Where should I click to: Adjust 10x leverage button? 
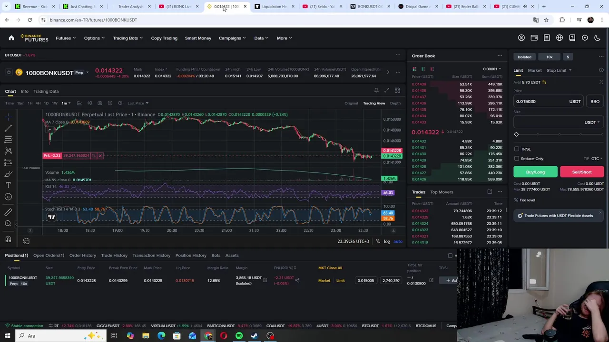(549, 57)
